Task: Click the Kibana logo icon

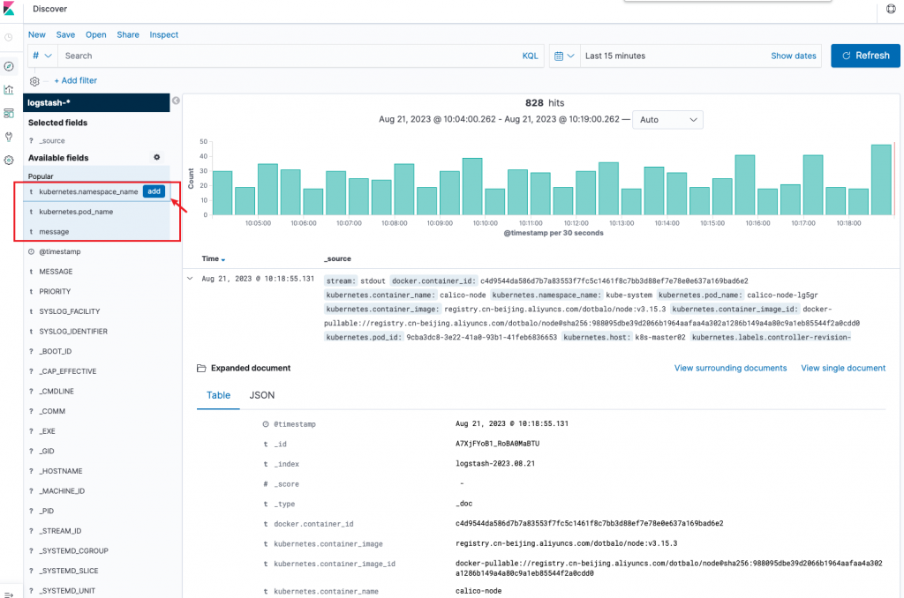Action: click(9, 9)
